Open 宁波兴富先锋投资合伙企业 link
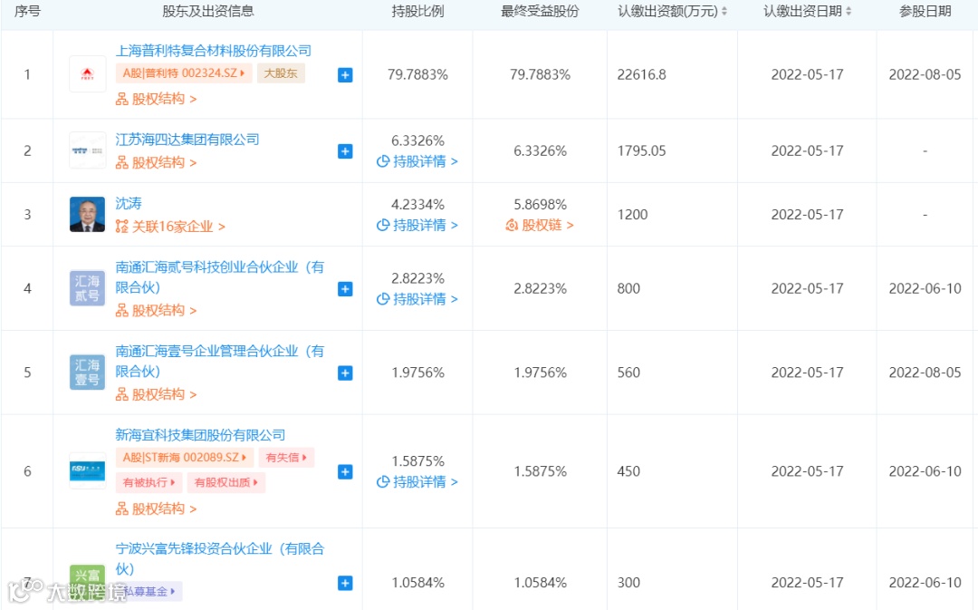This screenshot has width=978, height=610. pyautogui.click(x=219, y=559)
